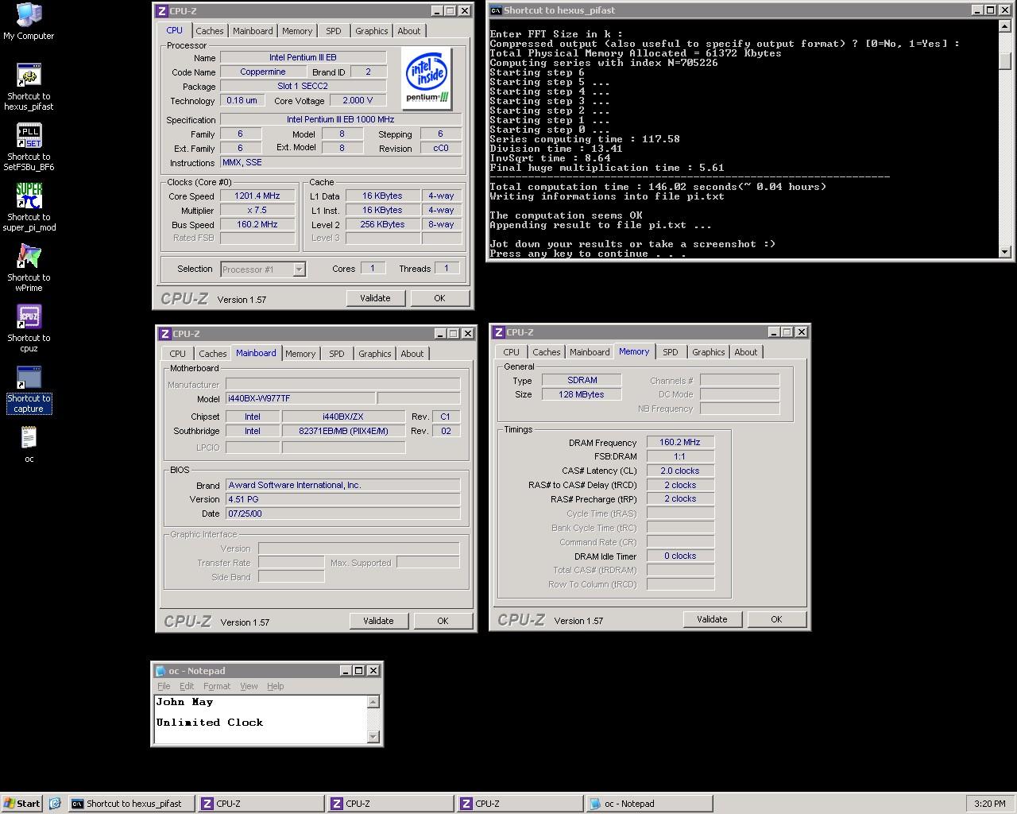This screenshot has width=1017, height=814.
Task: Click Validate in the CPU tab window
Action: point(375,298)
